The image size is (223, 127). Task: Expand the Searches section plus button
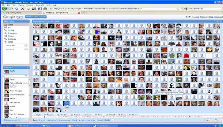pos(26,45)
